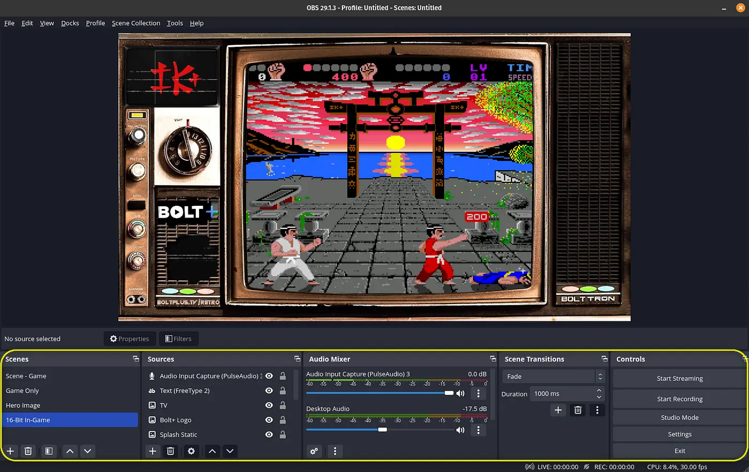Image resolution: width=749 pixels, height=472 pixels.
Task: Open source properties gear in Sources panel
Action: point(191,451)
